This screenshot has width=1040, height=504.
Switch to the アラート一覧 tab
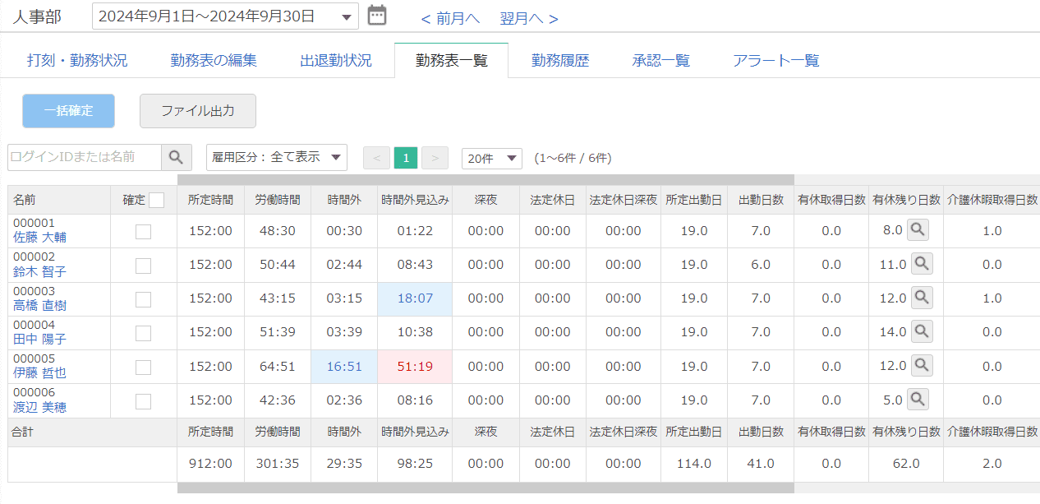coord(775,61)
